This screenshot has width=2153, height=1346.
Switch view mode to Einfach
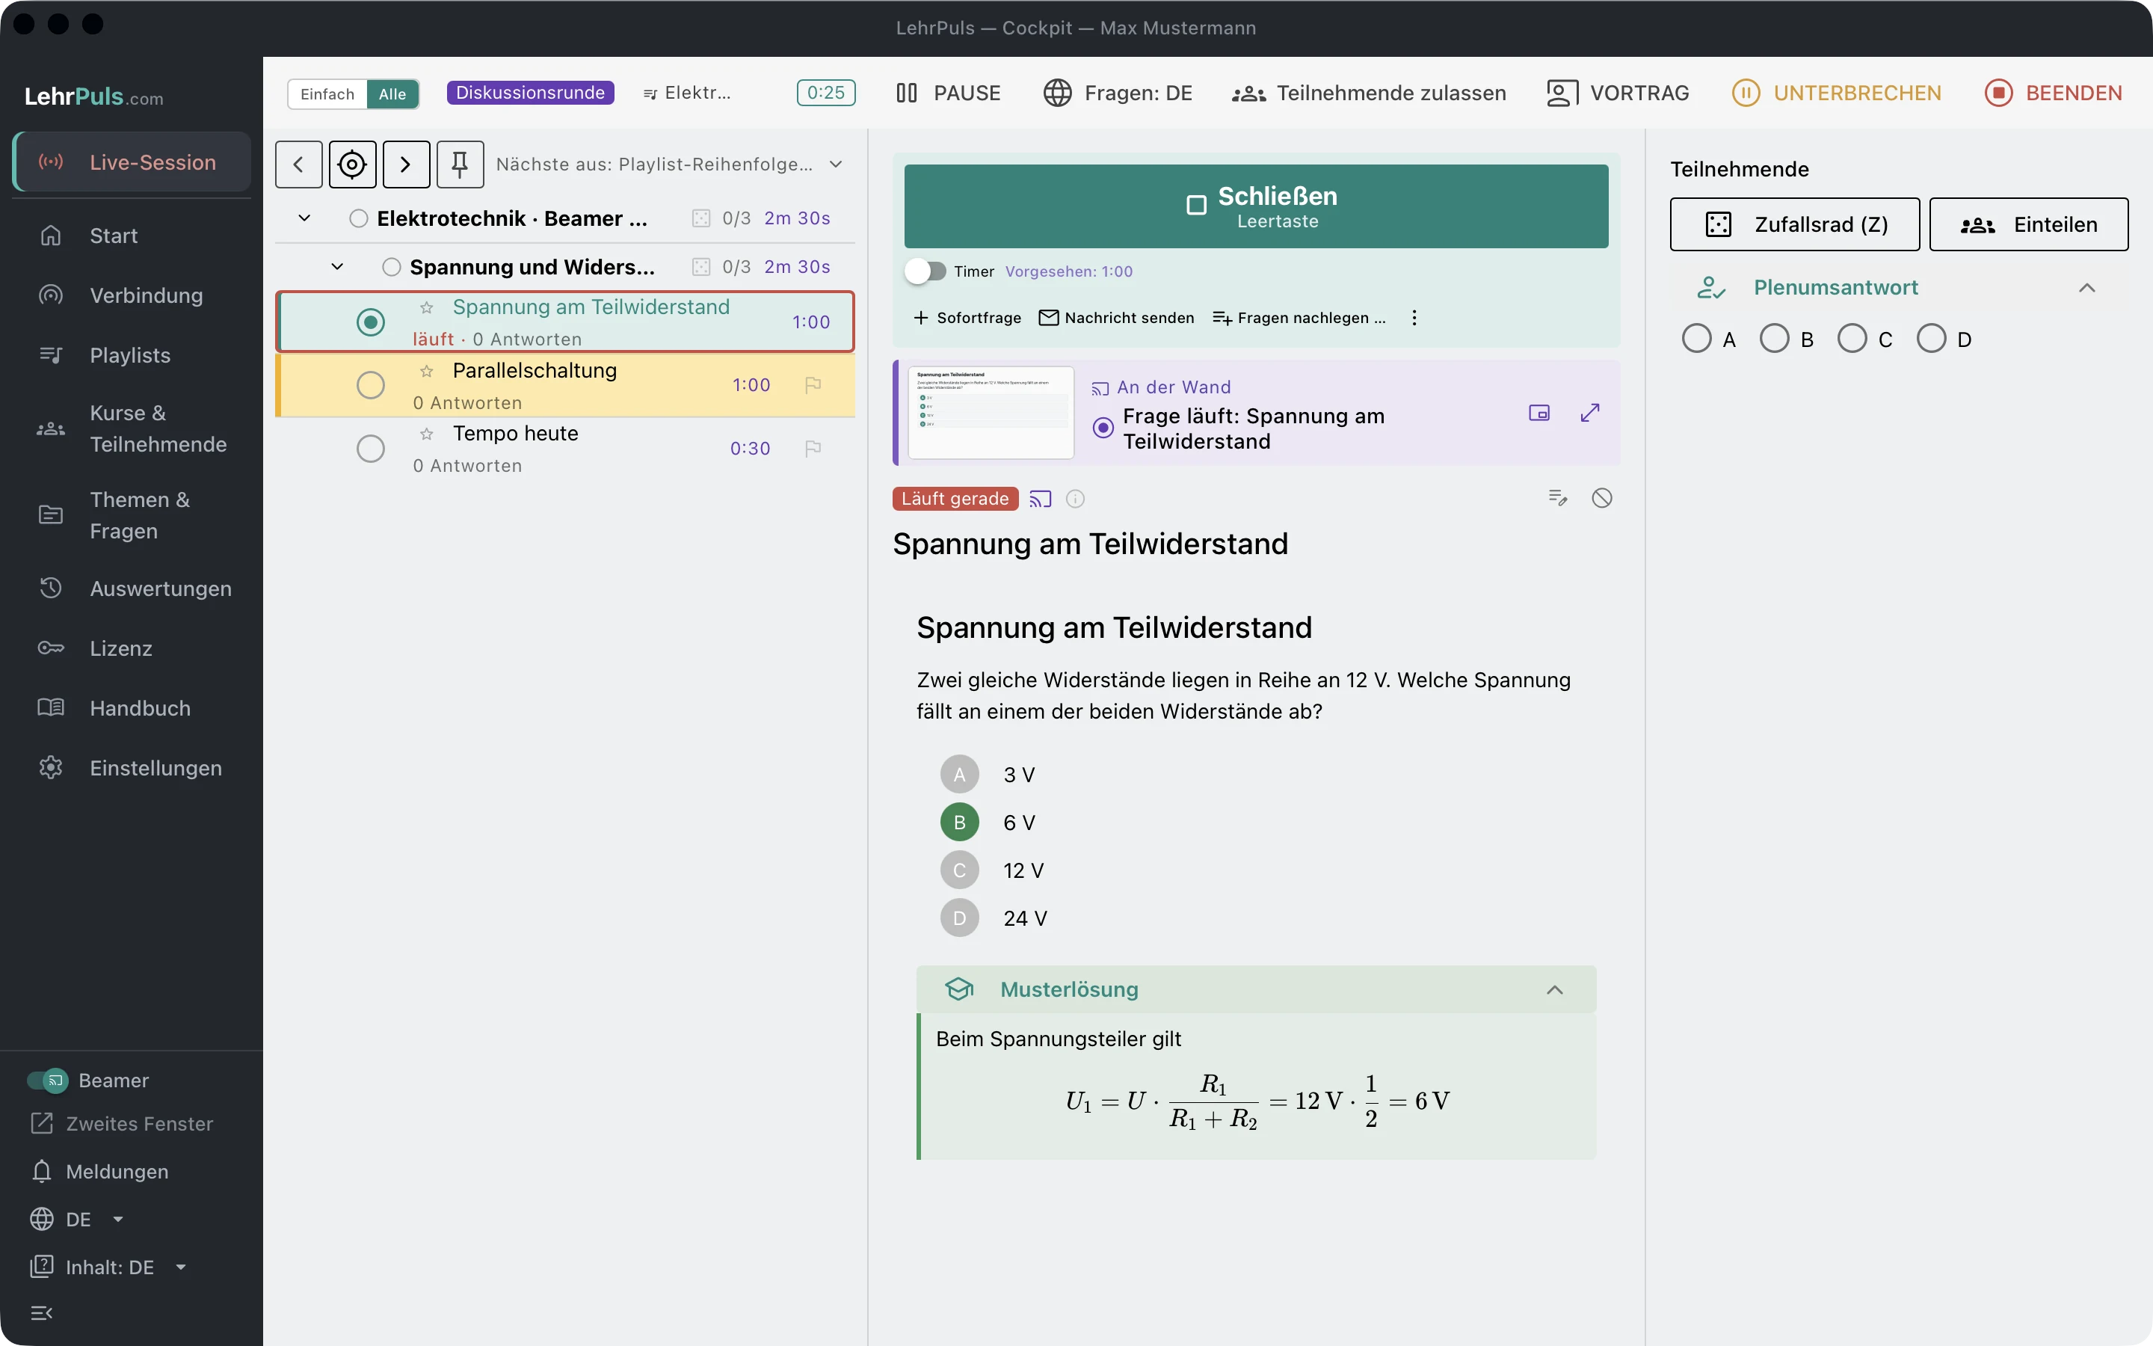point(327,93)
